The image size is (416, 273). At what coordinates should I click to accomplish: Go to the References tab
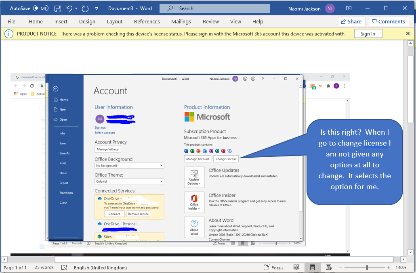(x=147, y=21)
